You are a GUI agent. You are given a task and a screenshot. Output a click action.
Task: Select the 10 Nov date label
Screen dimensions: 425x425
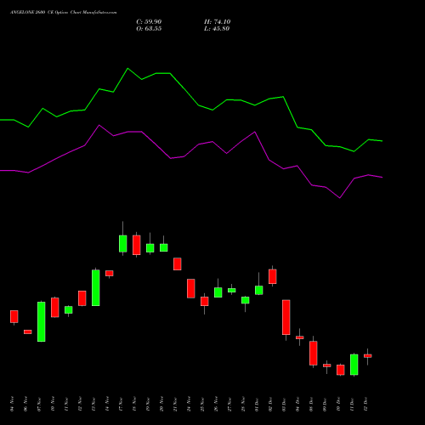pyautogui.click(x=53, y=404)
